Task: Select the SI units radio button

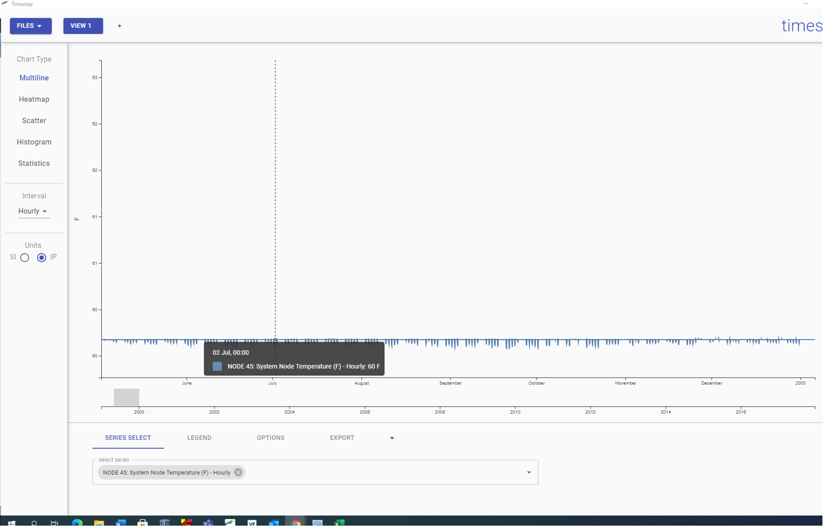Action: [x=25, y=257]
